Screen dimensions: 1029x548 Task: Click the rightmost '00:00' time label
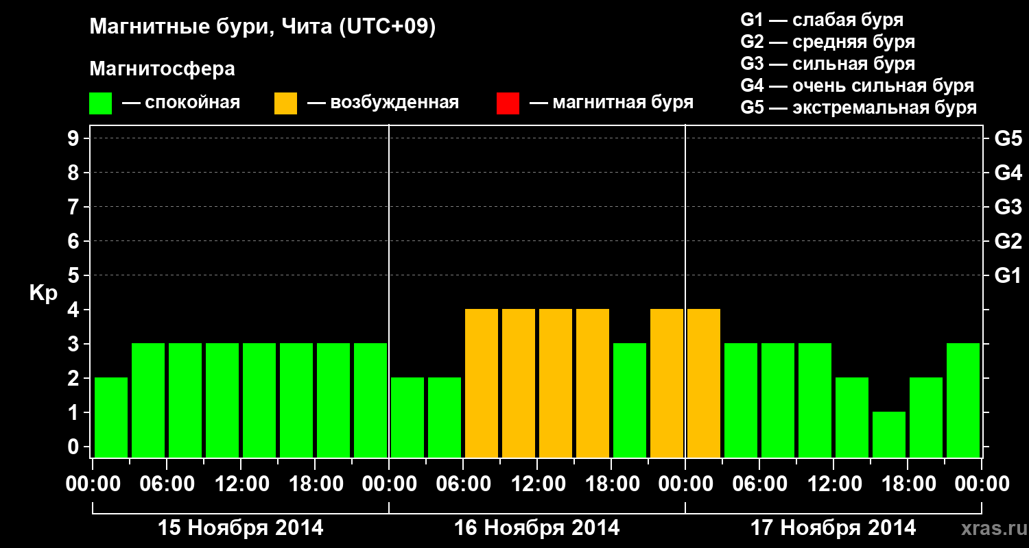point(982,484)
